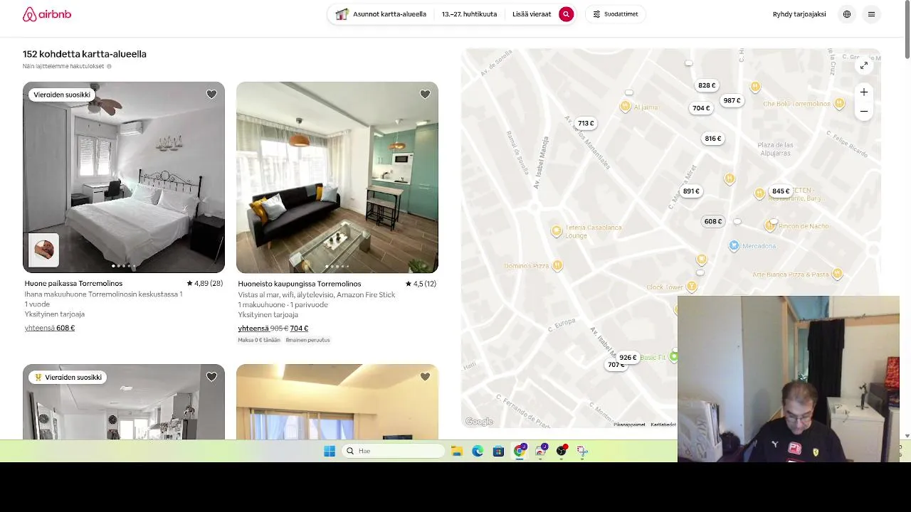Click the Huoneisto kaupungissa Torremolinos title

click(300, 284)
